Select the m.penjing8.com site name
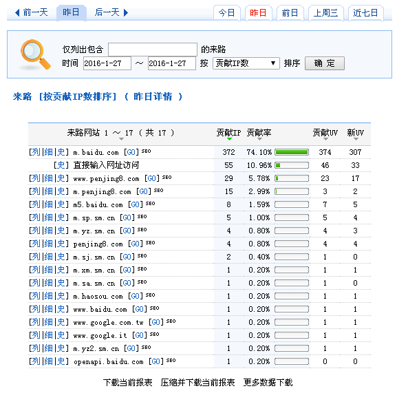This screenshot has height=393, width=397. tap(103, 192)
